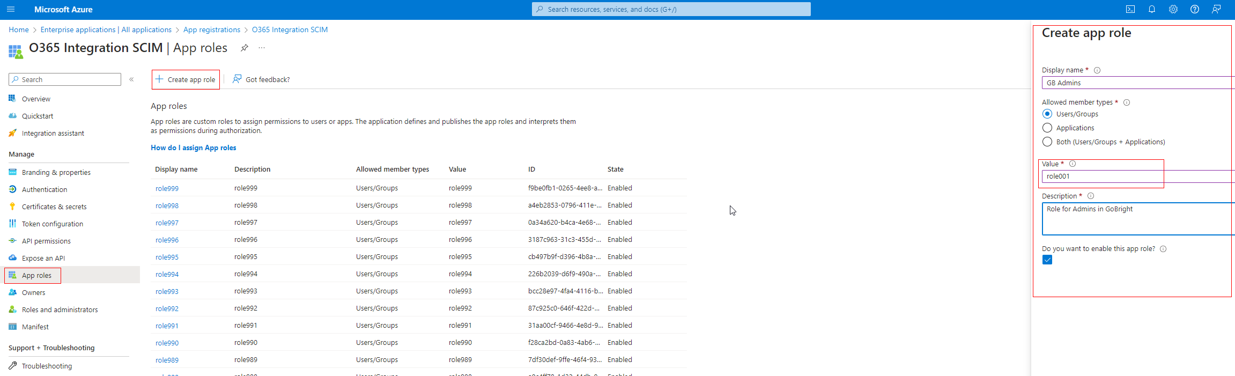The image size is (1235, 376).
Task: Click the feedback person icon in top bar
Action: [x=1216, y=9]
